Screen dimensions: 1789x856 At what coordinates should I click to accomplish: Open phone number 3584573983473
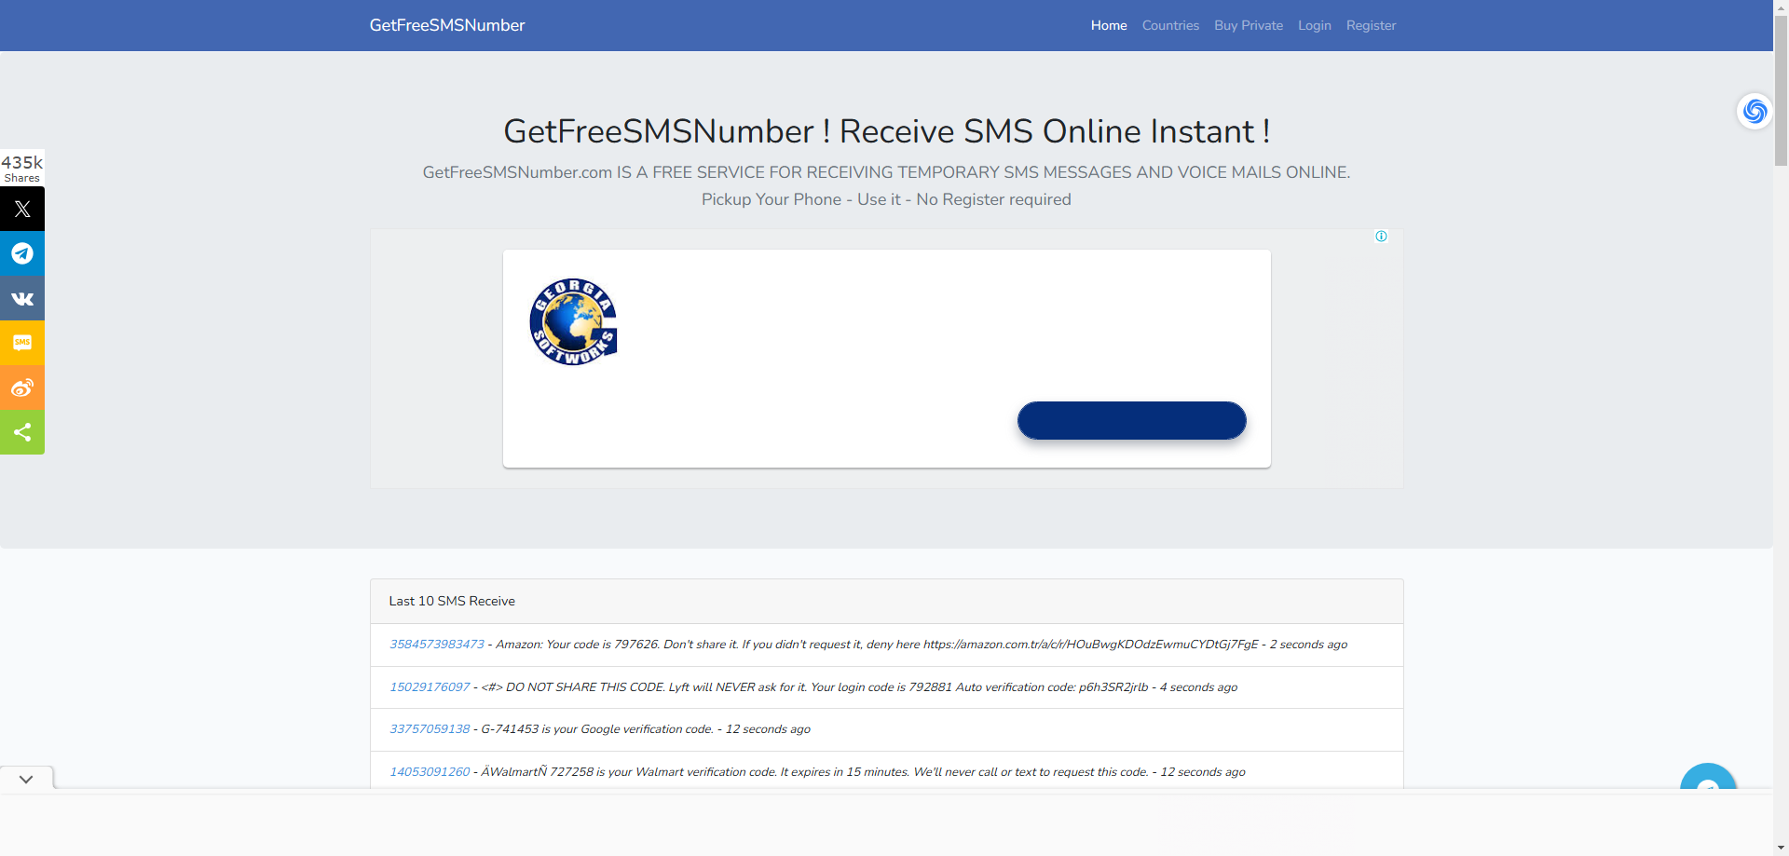click(x=437, y=645)
